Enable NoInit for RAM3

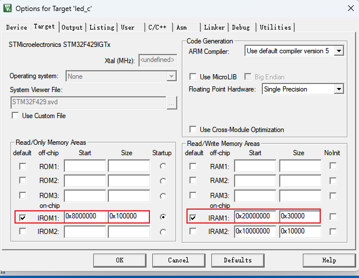333,196
